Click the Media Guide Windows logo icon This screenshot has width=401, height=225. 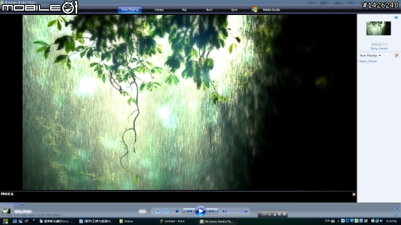click(254, 9)
